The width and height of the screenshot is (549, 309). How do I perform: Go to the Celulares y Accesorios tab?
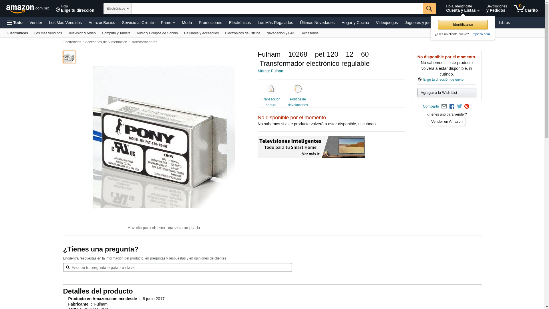tap(201, 33)
